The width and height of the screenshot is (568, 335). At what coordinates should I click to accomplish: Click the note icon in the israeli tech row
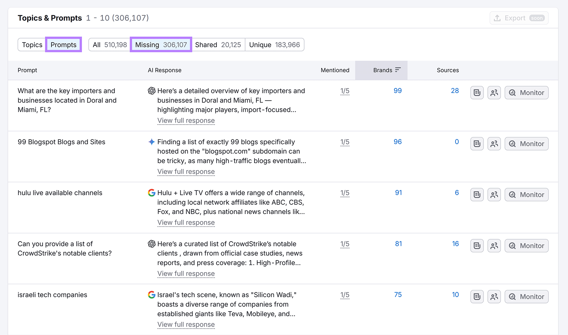477,297
